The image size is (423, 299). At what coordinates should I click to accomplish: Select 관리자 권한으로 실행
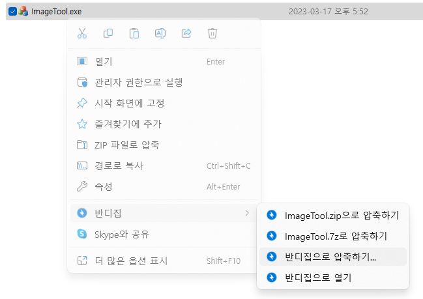coord(164,82)
